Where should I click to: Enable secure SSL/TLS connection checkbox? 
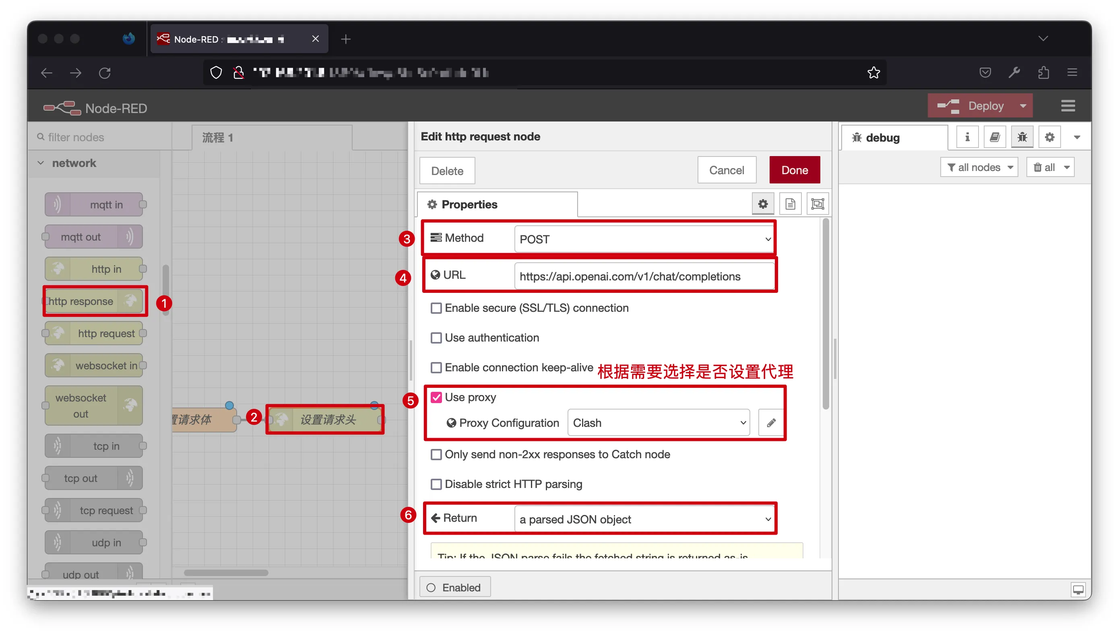[436, 308]
